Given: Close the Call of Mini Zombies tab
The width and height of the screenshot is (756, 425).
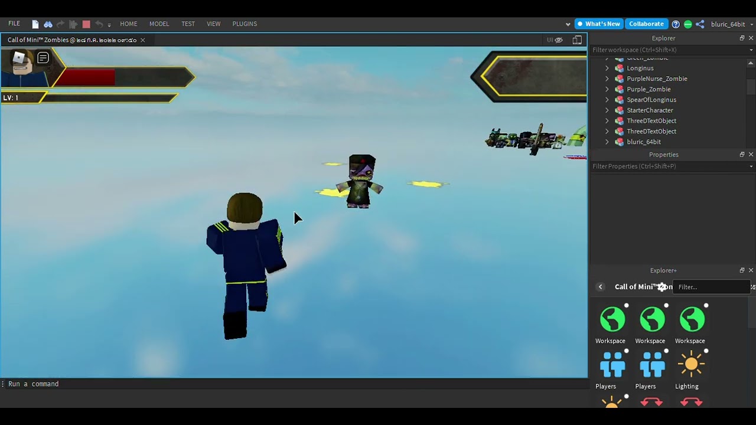Looking at the screenshot, I should tap(142, 40).
